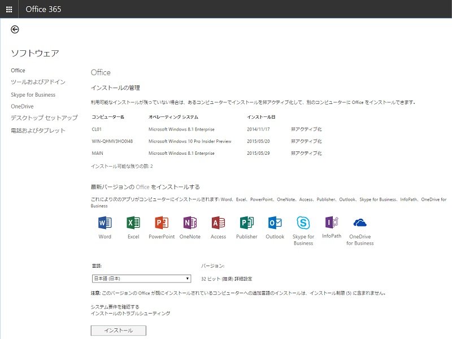Click the インストール日 column header
This screenshot has width=452, height=339.
(x=261, y=117)
